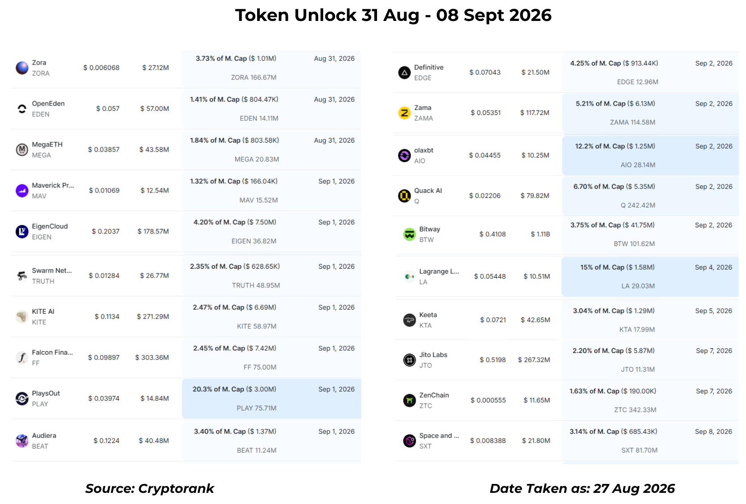This screenshot has height=504, width=746.
Task: Click the Space and Time SXT icon
Action: (410, 441)
